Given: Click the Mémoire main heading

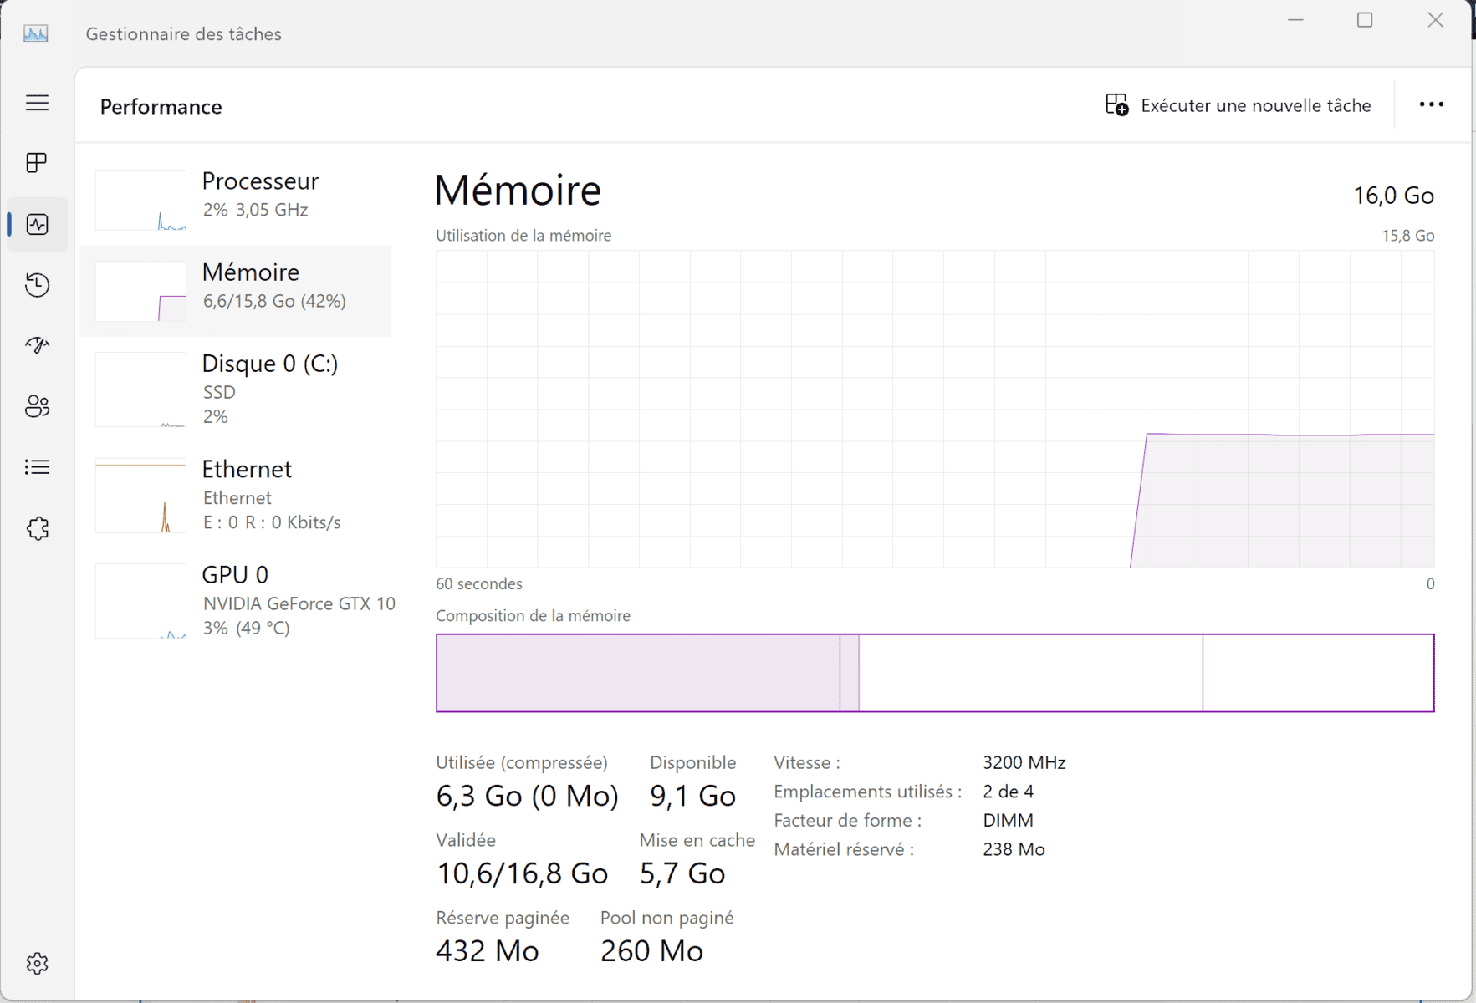Looking at the screenshot, I should tap(518, 191).
